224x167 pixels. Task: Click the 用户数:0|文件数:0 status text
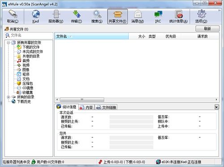click(x=50, y=162)
